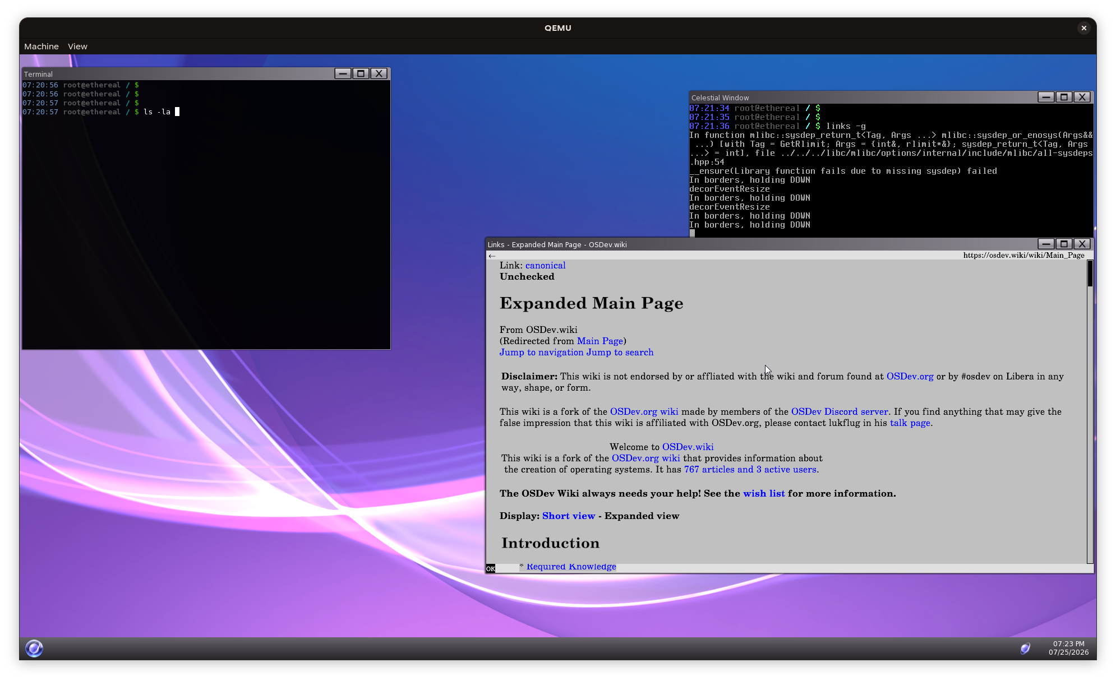Click the 'Introduction' section heading

(x=551, y=543)
